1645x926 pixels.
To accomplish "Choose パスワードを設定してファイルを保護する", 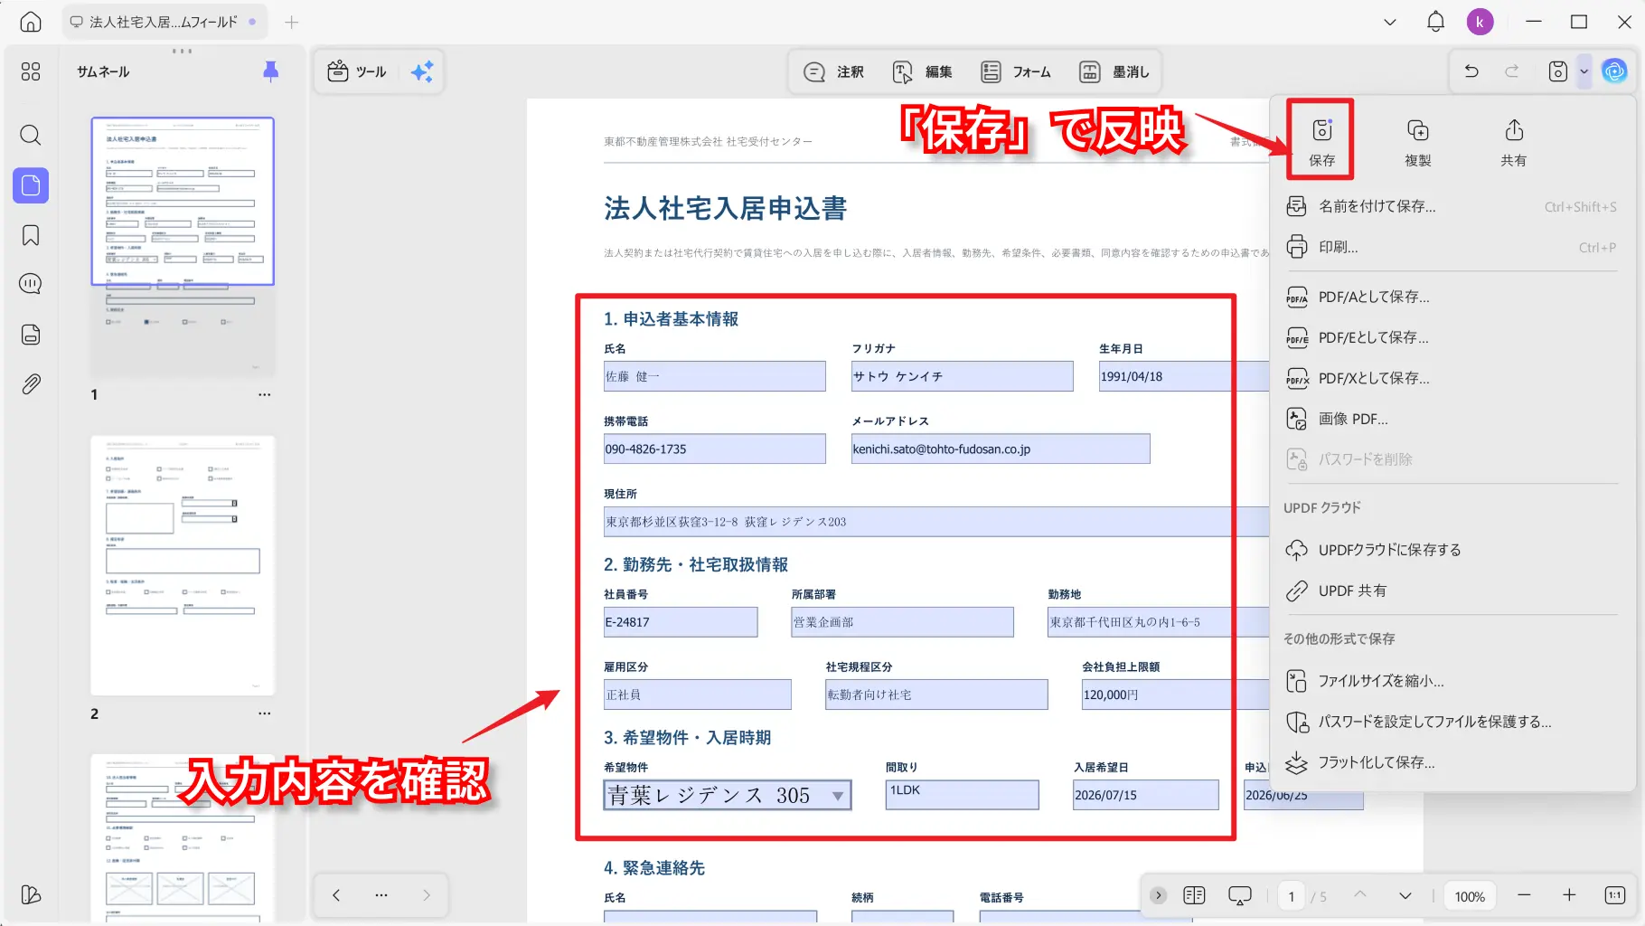I will tap(1451, 722).
